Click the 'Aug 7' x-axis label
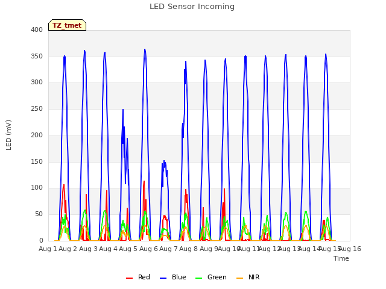The image size is (386, 289). (x=168, y=249)
